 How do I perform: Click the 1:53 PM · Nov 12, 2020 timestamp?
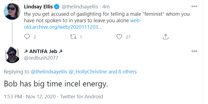click(30, 96)
